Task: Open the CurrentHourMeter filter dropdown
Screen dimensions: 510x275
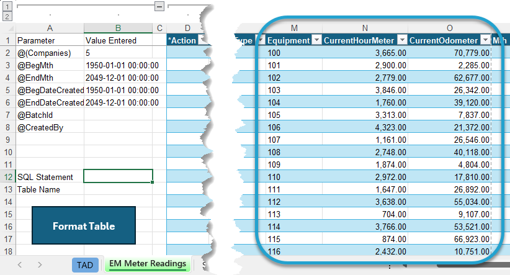Action: pos(402,40)
